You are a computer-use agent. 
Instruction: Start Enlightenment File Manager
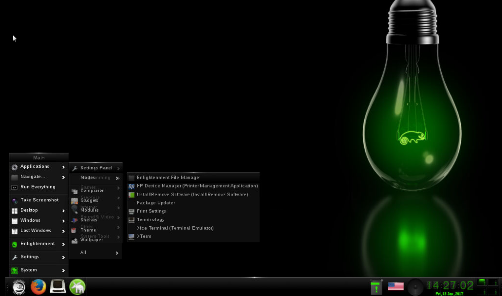168,177
